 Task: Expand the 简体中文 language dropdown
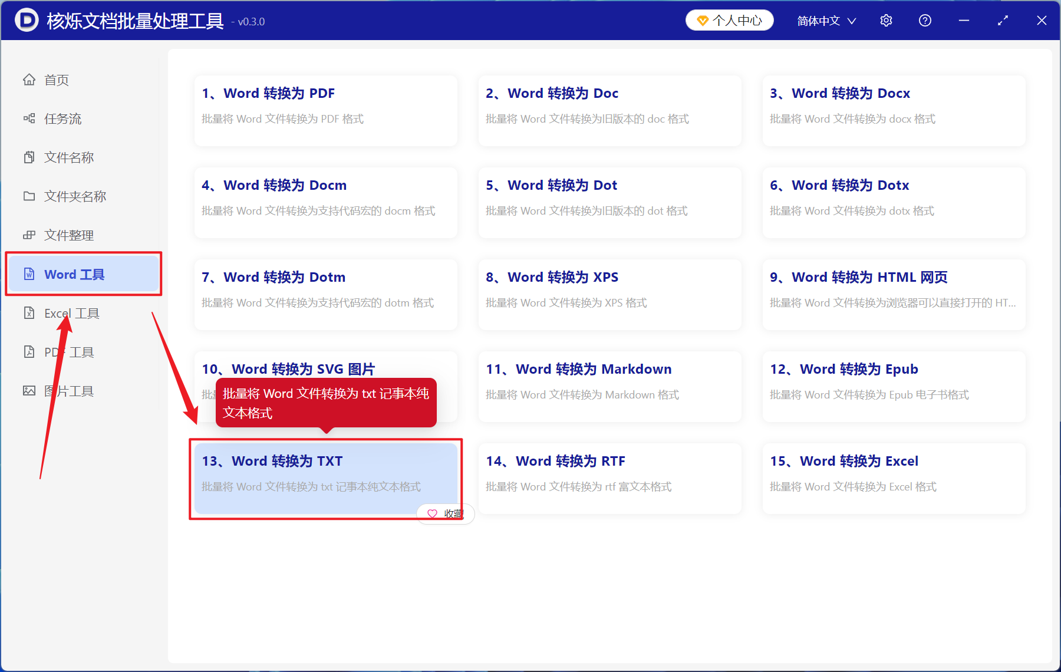826,21
